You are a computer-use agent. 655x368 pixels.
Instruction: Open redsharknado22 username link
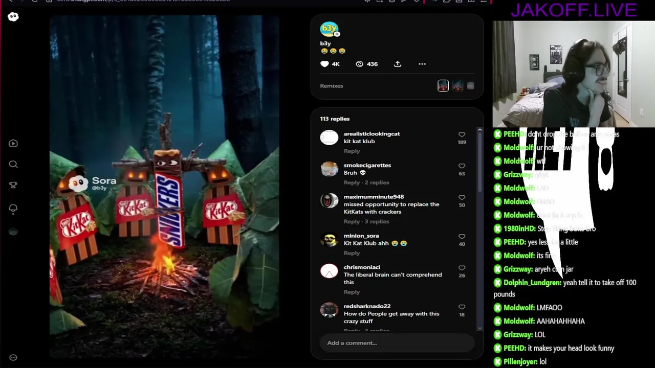point(367,306)
